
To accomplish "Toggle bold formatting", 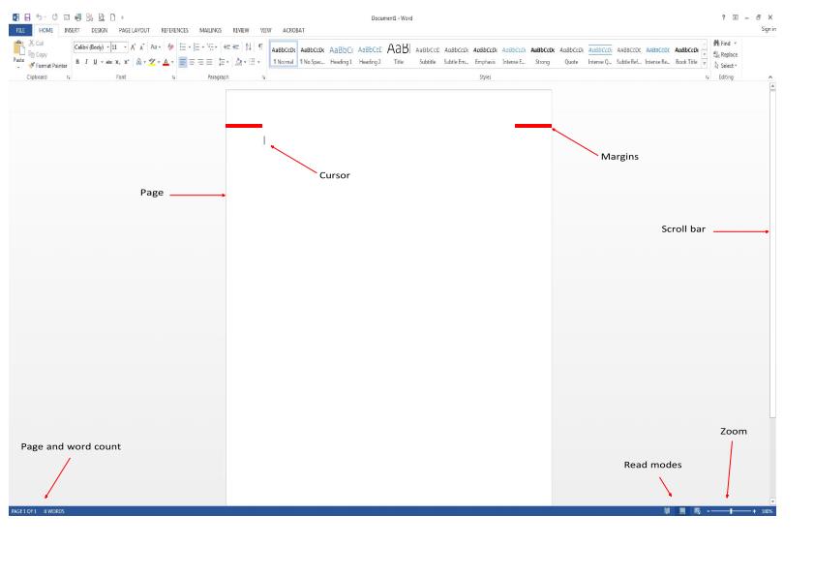I will pos(76,60).
